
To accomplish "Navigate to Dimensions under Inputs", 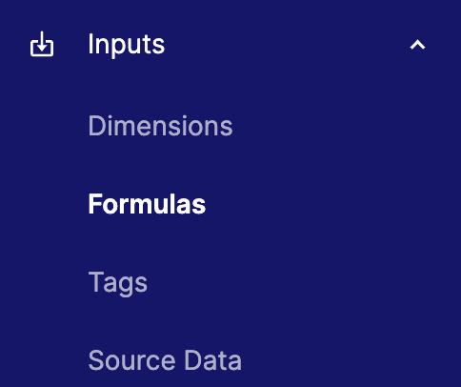I will 160,126.
